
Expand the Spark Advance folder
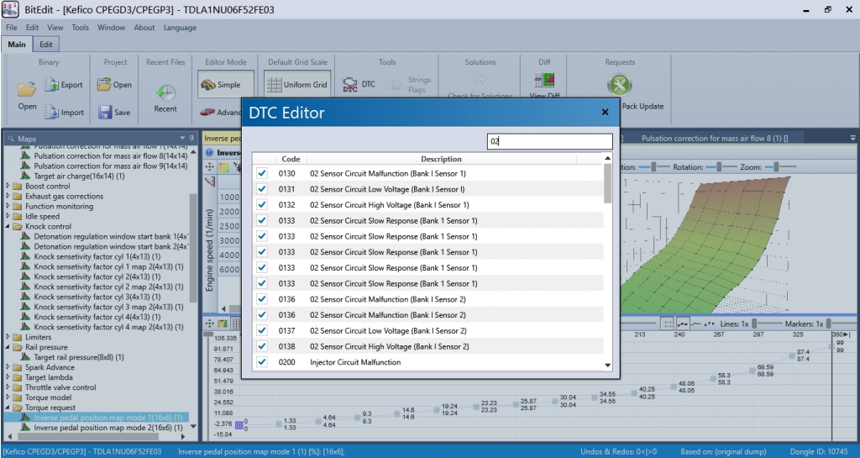click(8, 367)
